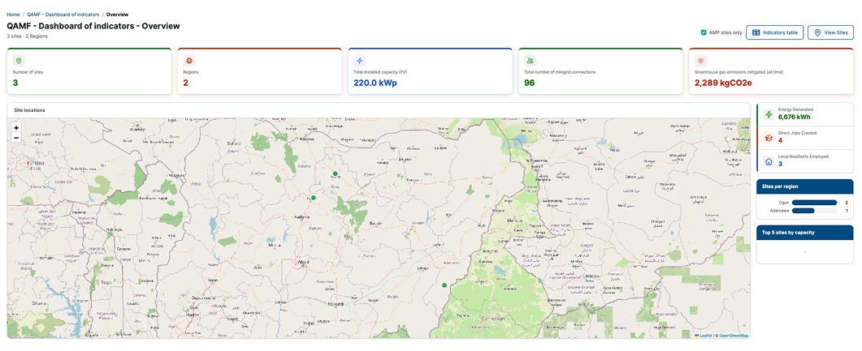Image resolution: width=862 pixels, height=351 pixels.
Task: Click the View Sites button
Action: [x=830, y=33]
